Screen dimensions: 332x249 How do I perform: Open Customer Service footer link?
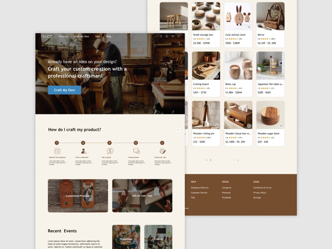click(199, 193)
